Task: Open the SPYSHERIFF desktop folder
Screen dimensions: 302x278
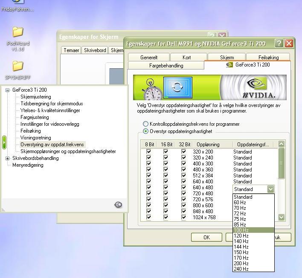Action: point(18,70)
